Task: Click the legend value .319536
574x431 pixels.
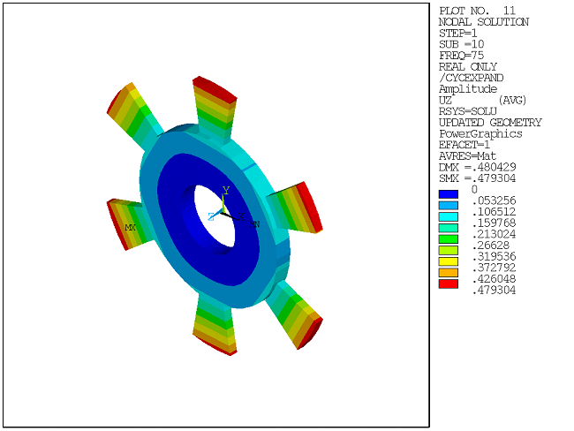Action: coord(494,256)
